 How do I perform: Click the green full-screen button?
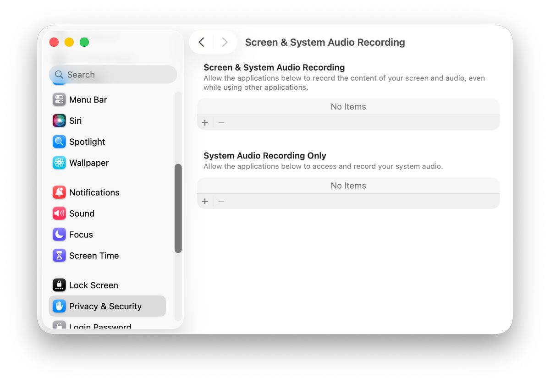point(84,42)
